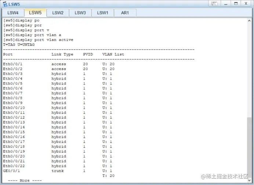Click the Eth0/0/10 port entry
This screenshot has width=254, height=185.
pos(14,108)
